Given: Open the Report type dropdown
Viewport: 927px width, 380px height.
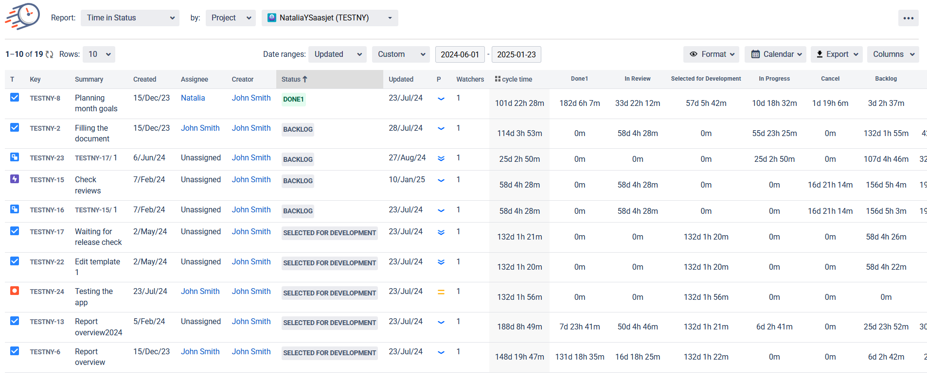Looking at the screenshot, I should [130, 18].
